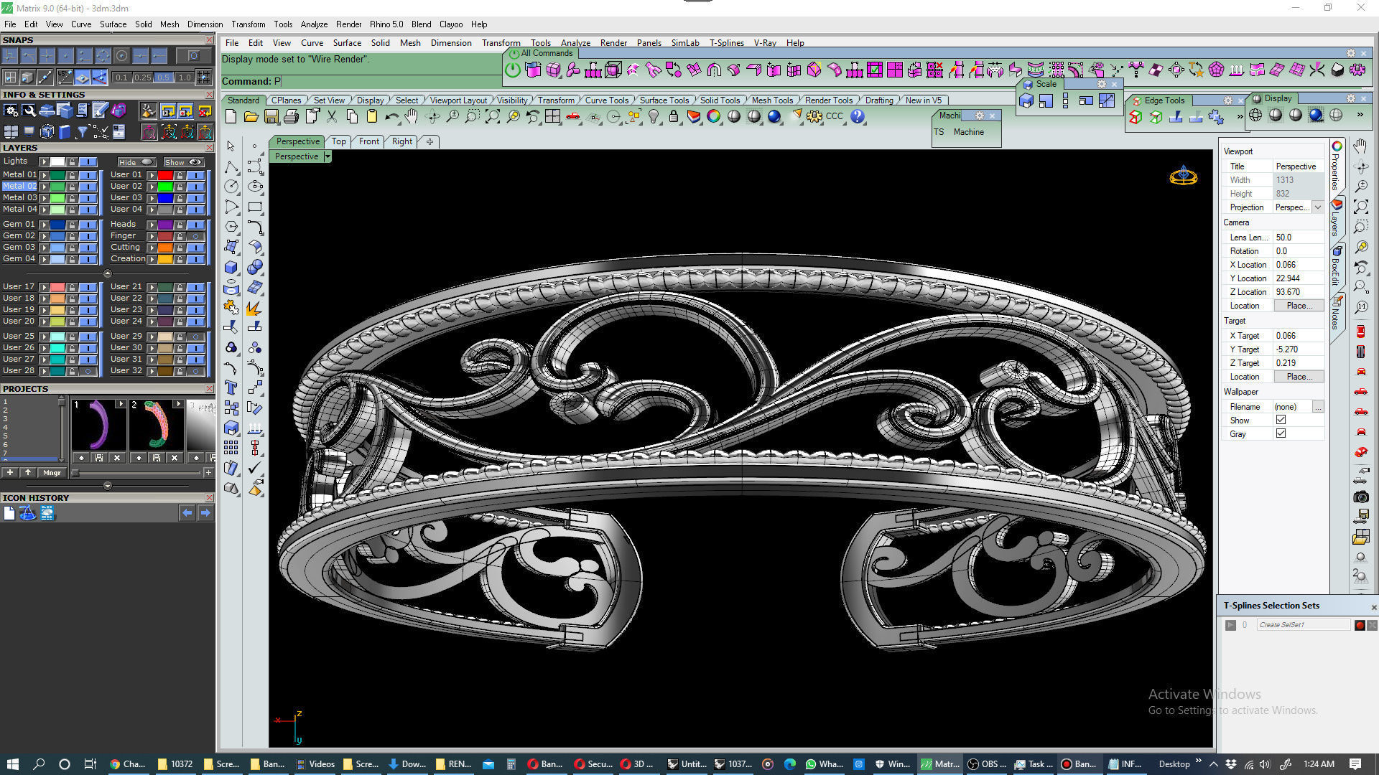The image size is (1379, 775).
Task: Disable the Show checkbox under Wallpaper
Action: 1281,420
